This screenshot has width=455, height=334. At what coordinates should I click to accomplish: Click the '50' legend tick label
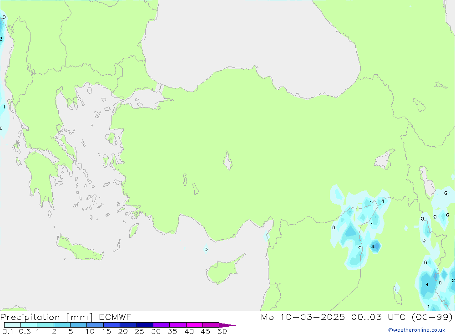(x=222, y=331)
